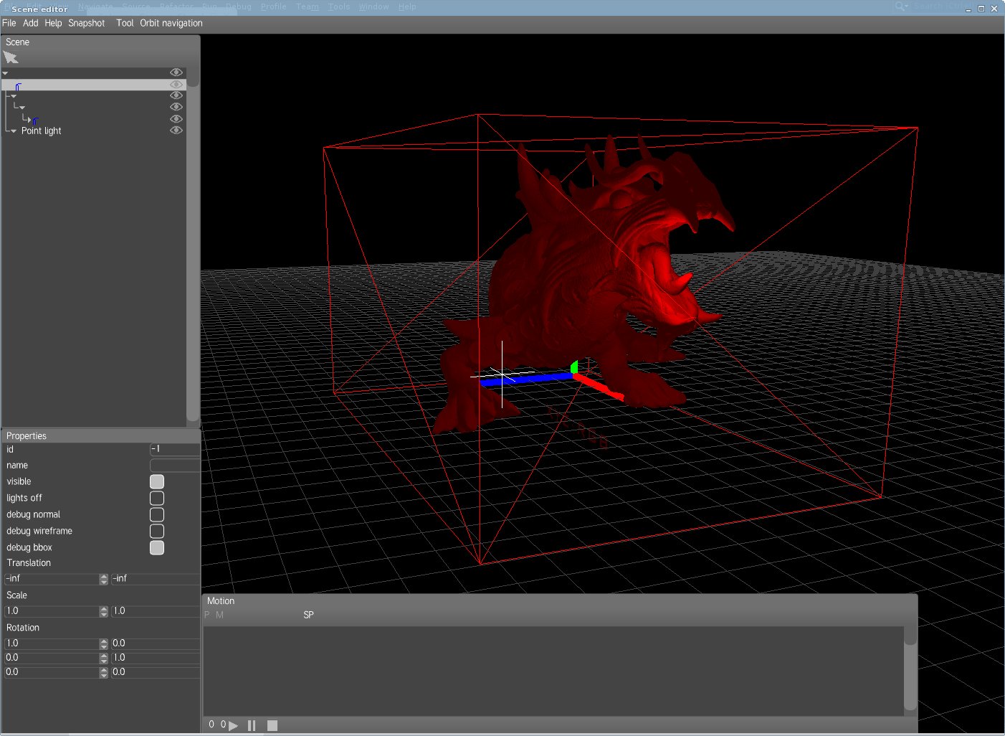Open the Snapshot menu
This screenshot has width=1005, height=736.
coord(87,23)
